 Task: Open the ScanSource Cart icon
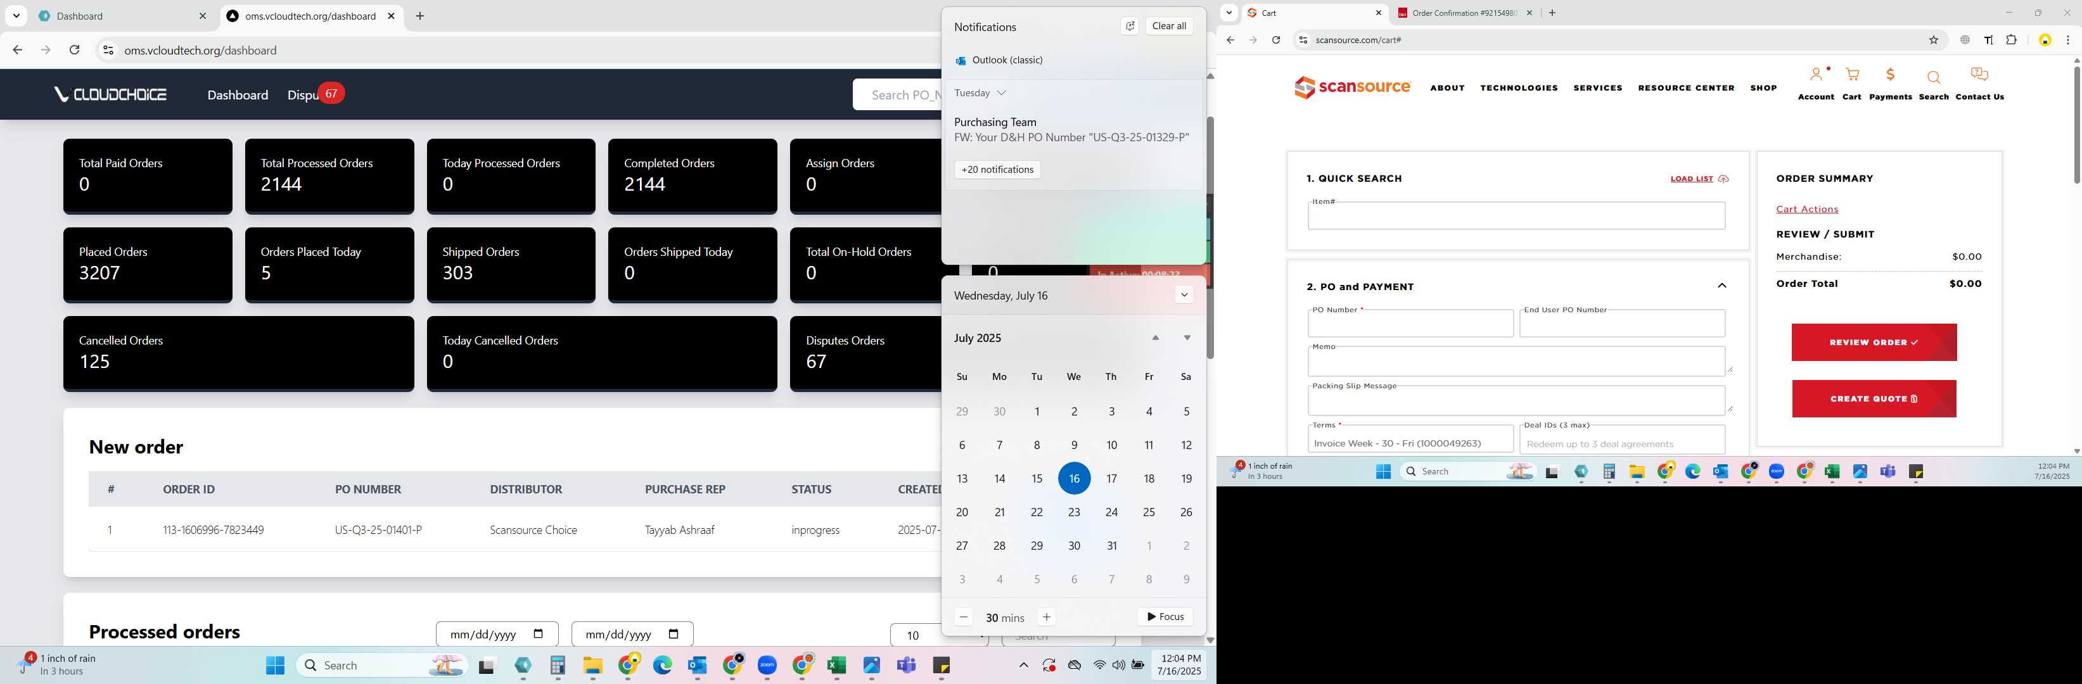tap(1851, 75)
